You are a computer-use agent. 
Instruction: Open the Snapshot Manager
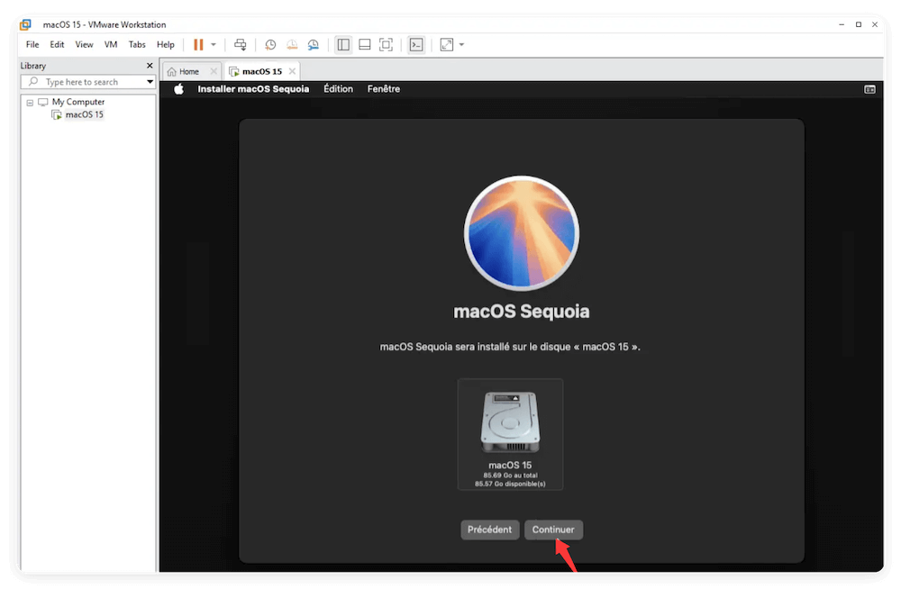[x=313, y=43]
